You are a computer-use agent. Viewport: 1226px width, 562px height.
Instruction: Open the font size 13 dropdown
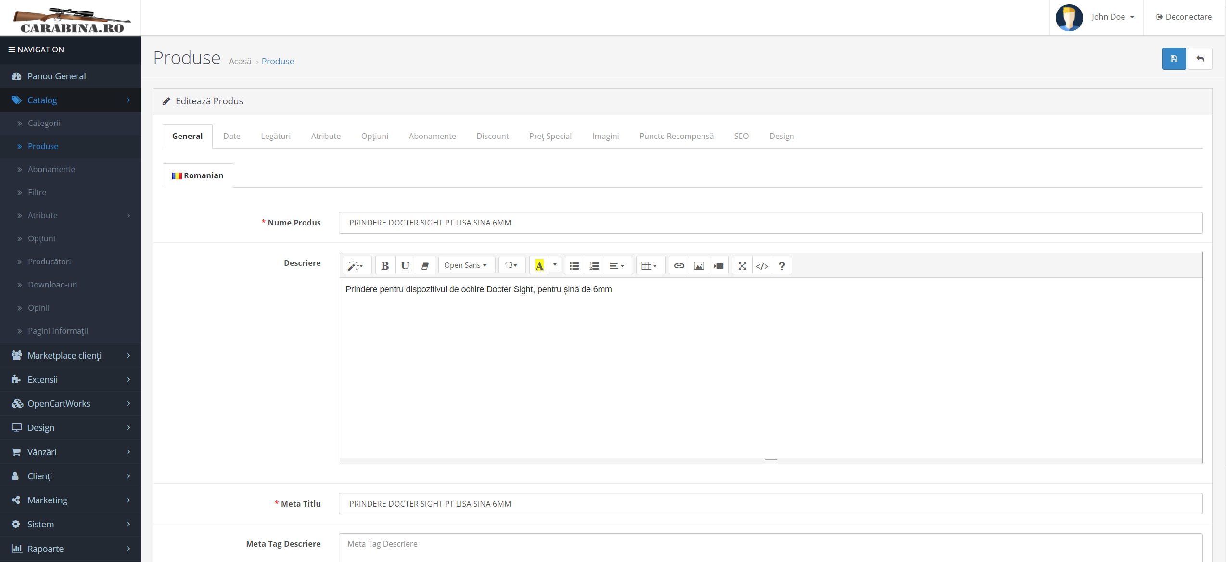pos(511,265)
